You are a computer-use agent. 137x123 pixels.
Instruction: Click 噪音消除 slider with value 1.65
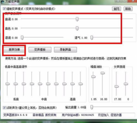93,77
